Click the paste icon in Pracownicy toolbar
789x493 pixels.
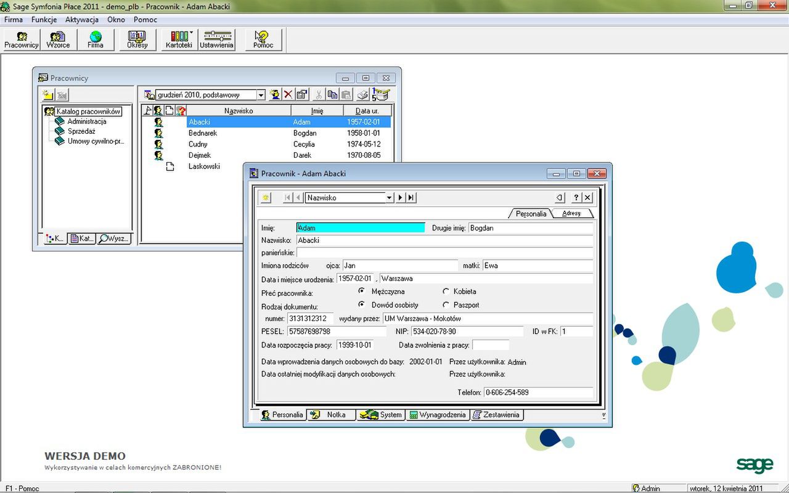(x=346, y=95)
